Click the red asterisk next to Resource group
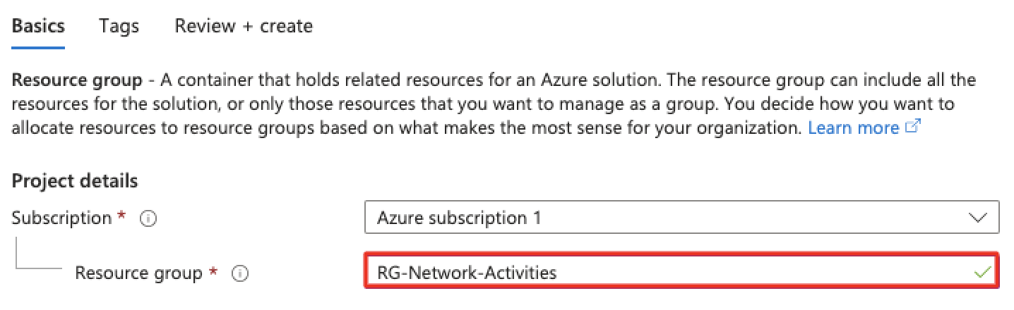Viewport: 1014px width, 310px height. tap(213, 271)
